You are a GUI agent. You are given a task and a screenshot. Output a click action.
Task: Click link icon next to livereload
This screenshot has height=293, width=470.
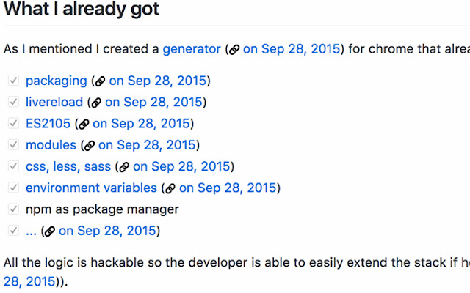[96, 103]
